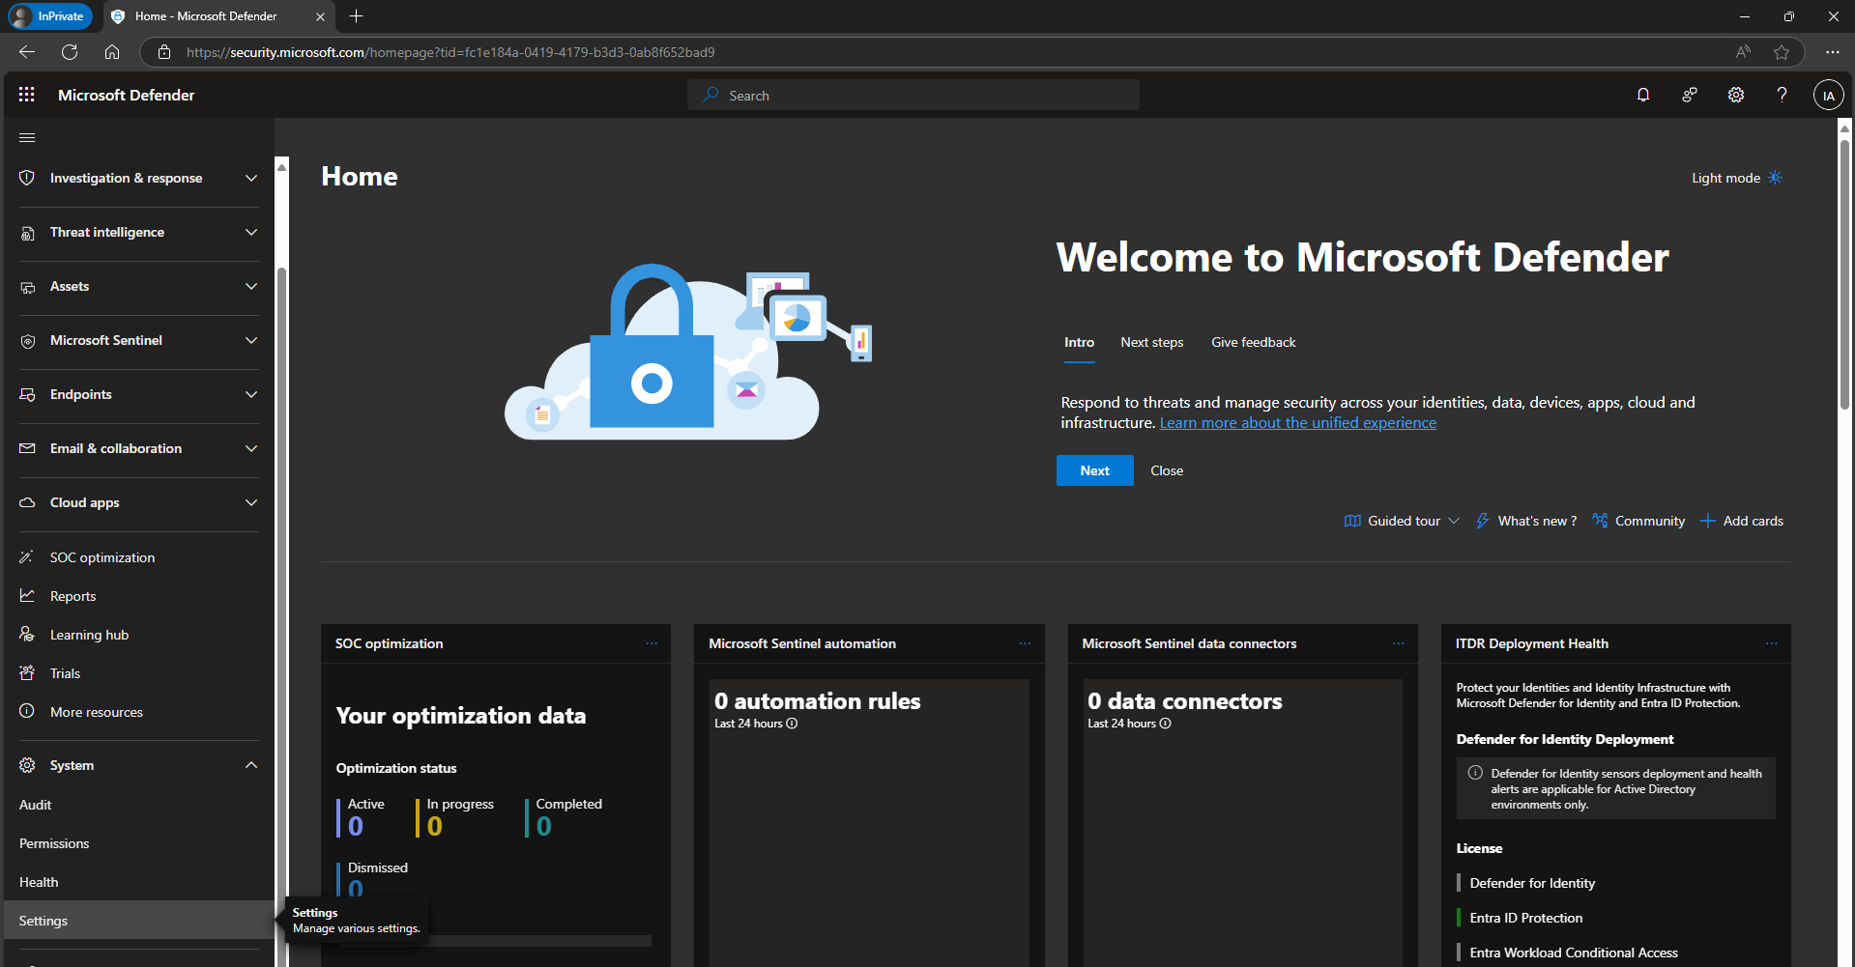Image resolution: width=1855 pixels, height=967 pixels.
Task: Click the Assets icon in sidebar
Action: [x=27, y=286]
